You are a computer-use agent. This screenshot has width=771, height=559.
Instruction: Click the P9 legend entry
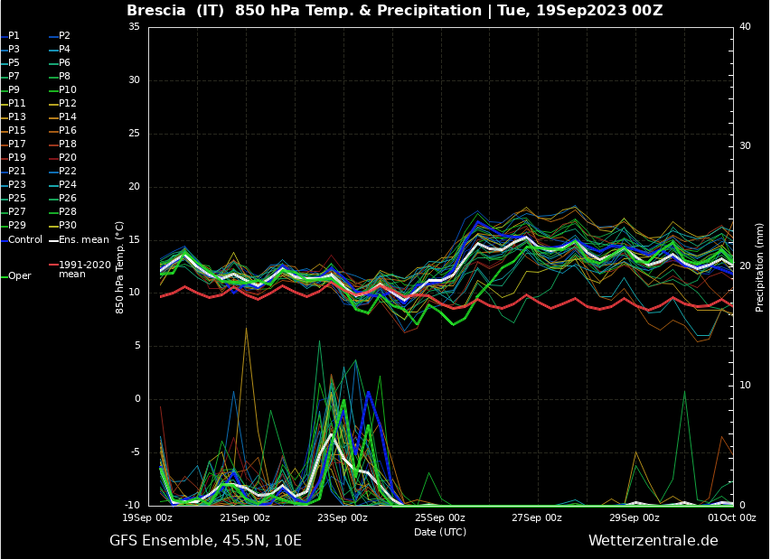[10, 90]
